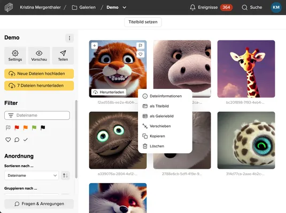The image size is (286, 213).
Task: Focus the Dateiname filter field
Action: [37, 116]
